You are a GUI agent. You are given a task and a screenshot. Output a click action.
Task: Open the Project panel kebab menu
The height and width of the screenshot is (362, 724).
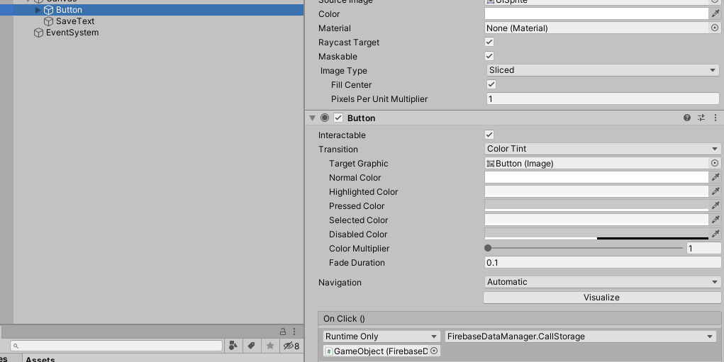pyautogui.click(x=294, y=332)
